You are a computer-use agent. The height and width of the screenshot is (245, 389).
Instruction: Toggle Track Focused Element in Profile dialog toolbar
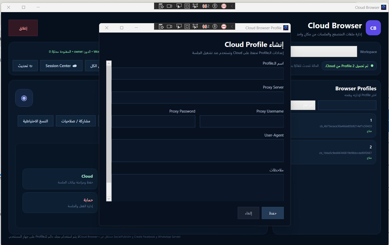click(x=195, y=26)
